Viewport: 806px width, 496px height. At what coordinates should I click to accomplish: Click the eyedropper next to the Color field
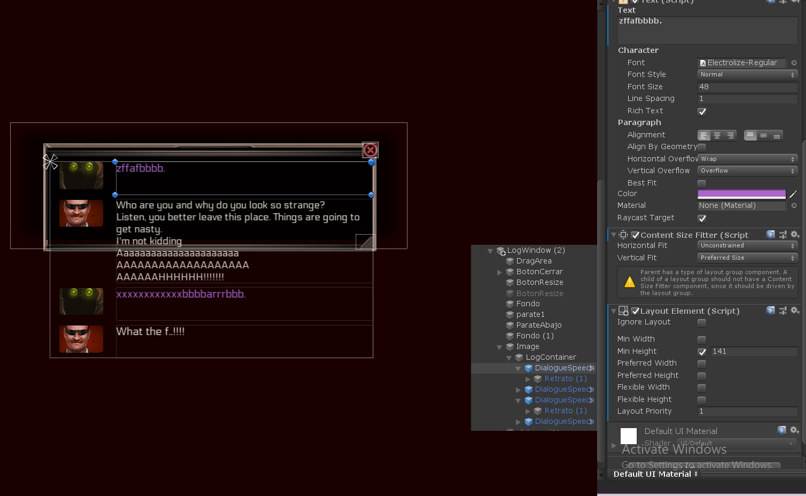(x=793, y=193)
